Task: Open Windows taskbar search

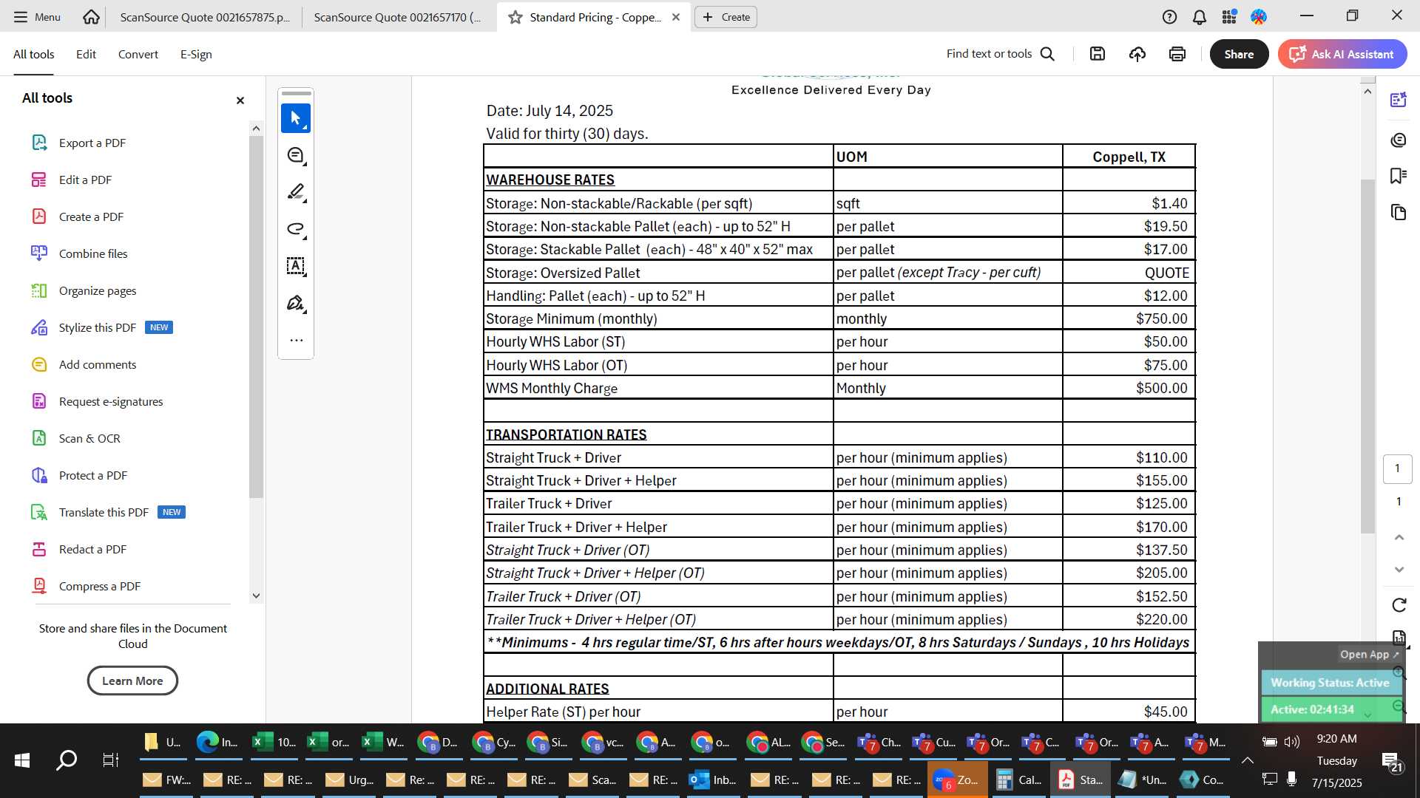Action: point(67,760)
